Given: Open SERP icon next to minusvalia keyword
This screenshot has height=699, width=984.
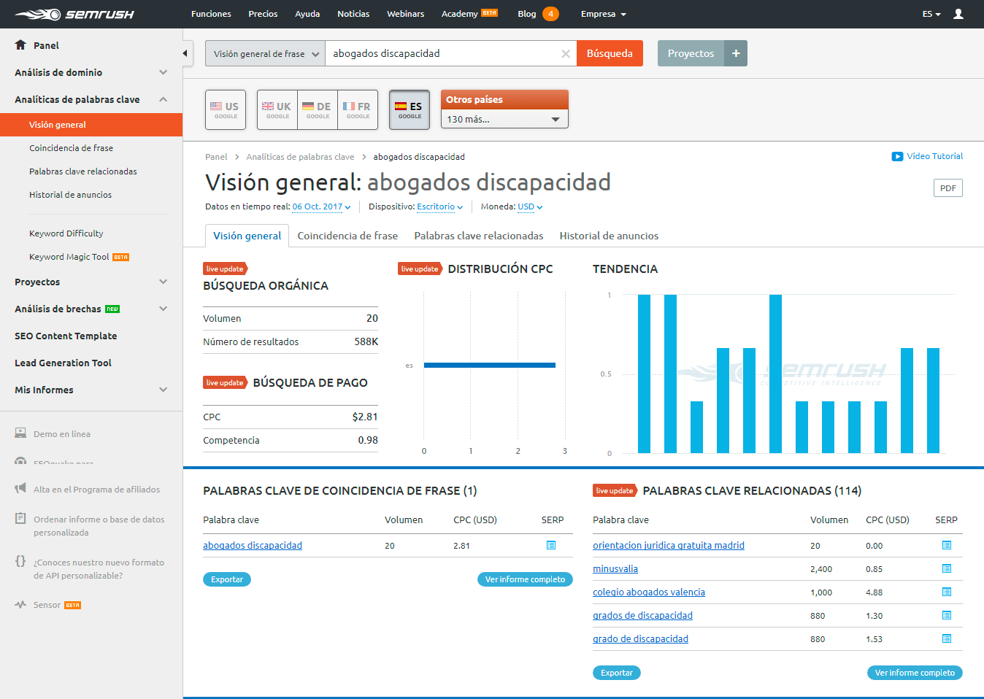Looking at the screenshot, I should (946, 568).
